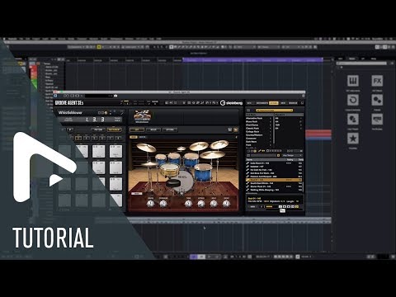Click the purple cycle button in Cubase transport bar
The width and height of the screenshot is (396, 297).
click(194, 257)
